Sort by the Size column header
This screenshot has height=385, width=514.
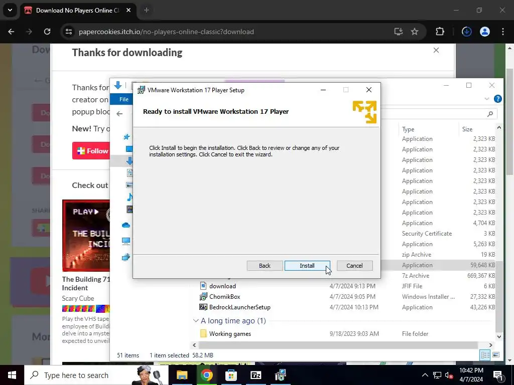point(467,129)
